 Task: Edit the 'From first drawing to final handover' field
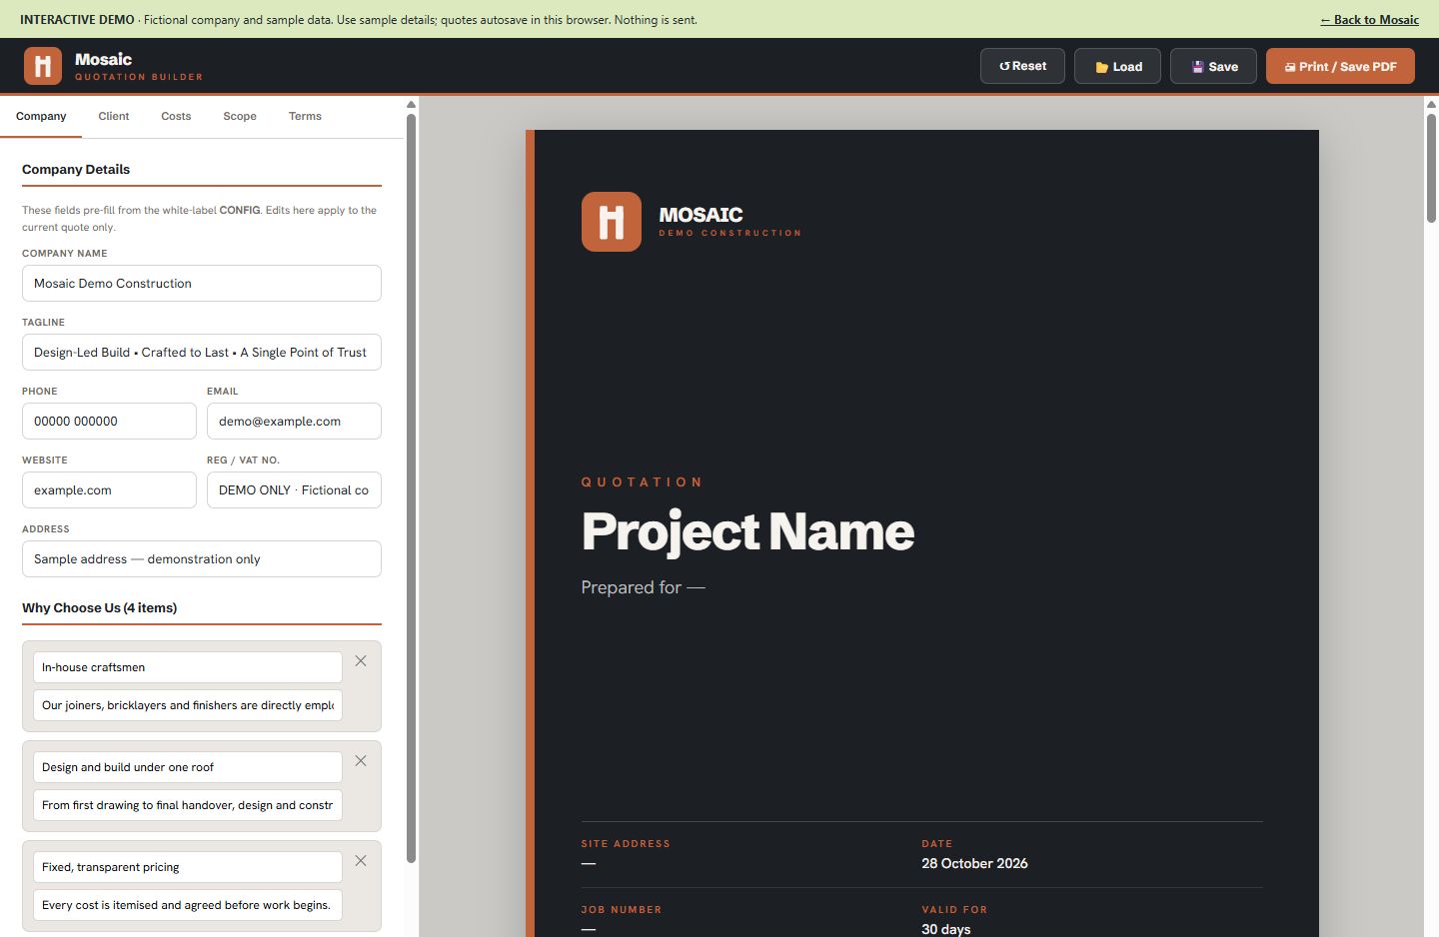pos(188,805)
